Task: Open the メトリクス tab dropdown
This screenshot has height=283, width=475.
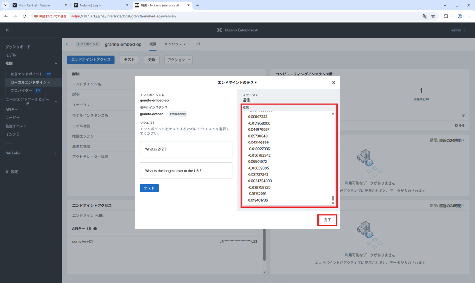Action: (x=175, y=44)
